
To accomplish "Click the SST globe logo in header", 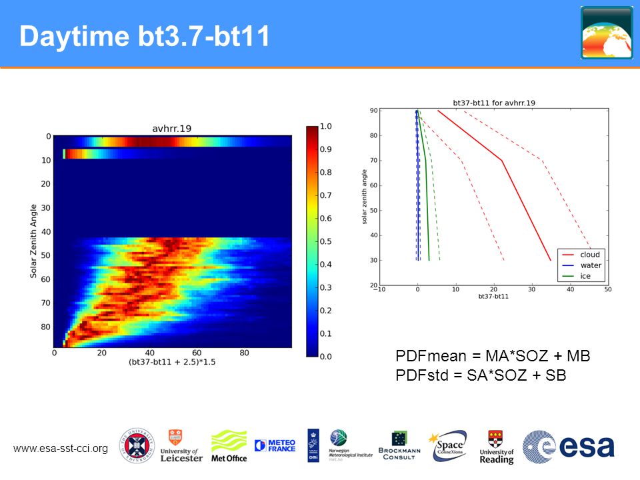I will (607, 33).
